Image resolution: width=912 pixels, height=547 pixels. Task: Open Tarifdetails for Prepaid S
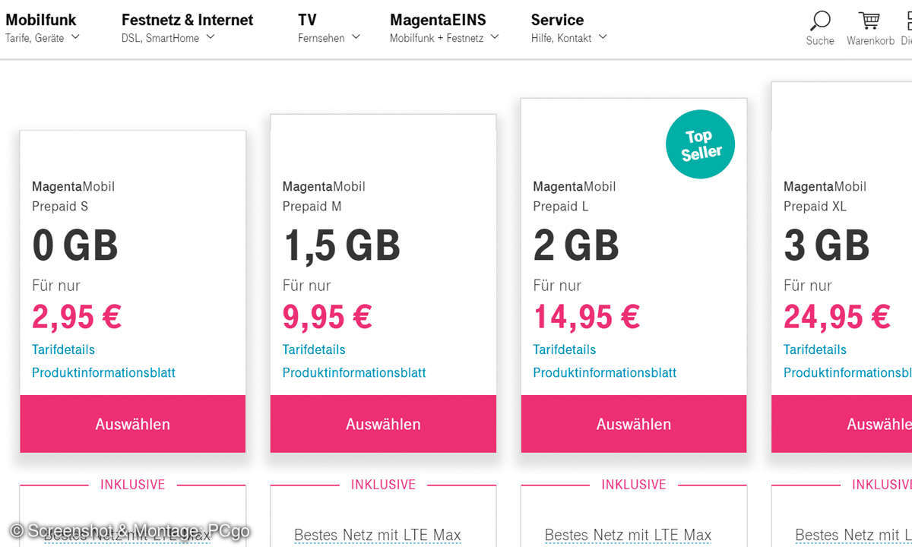(63, 349)
